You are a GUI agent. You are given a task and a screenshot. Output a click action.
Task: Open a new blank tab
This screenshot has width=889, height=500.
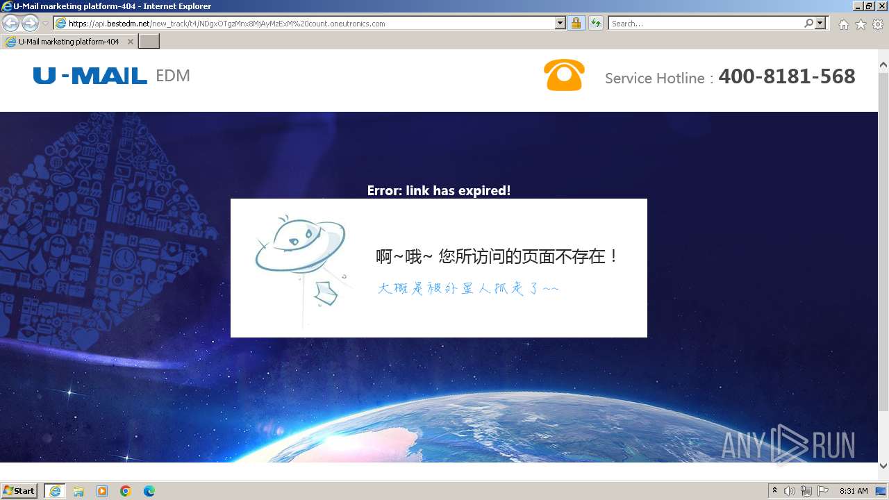(x=149, y=42)
